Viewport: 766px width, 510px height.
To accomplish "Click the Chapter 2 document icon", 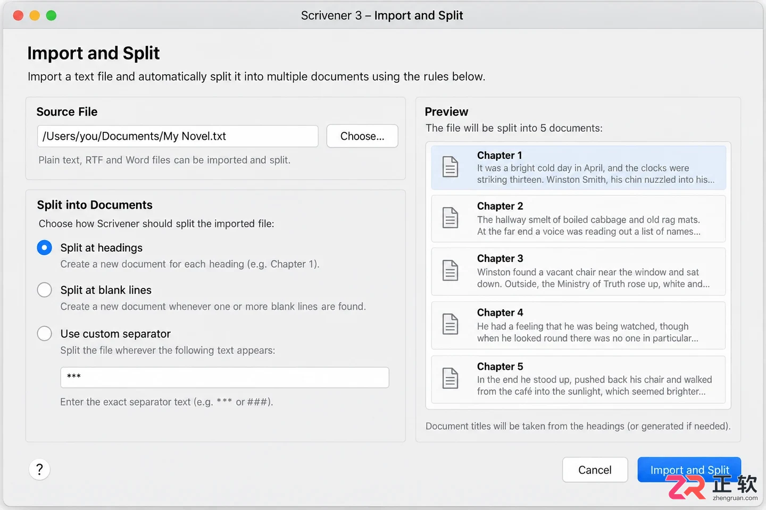I will (451, 218).
